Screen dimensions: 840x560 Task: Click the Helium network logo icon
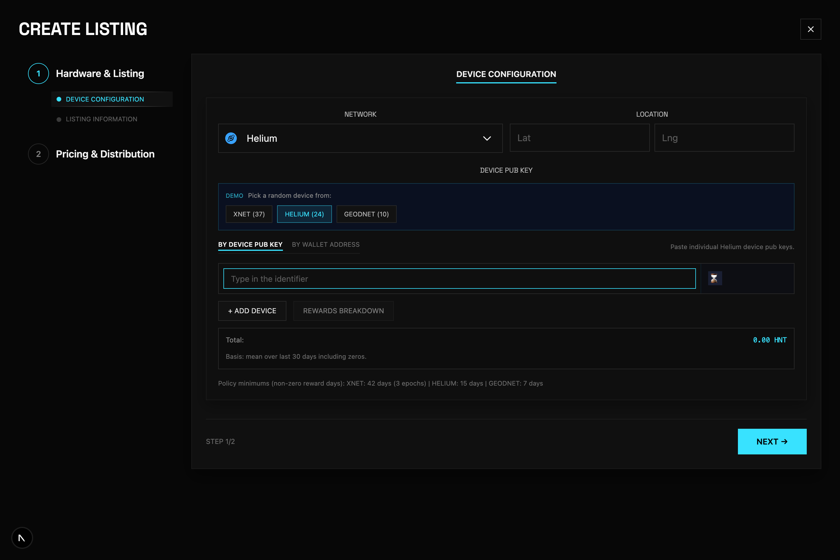(231, 138)
